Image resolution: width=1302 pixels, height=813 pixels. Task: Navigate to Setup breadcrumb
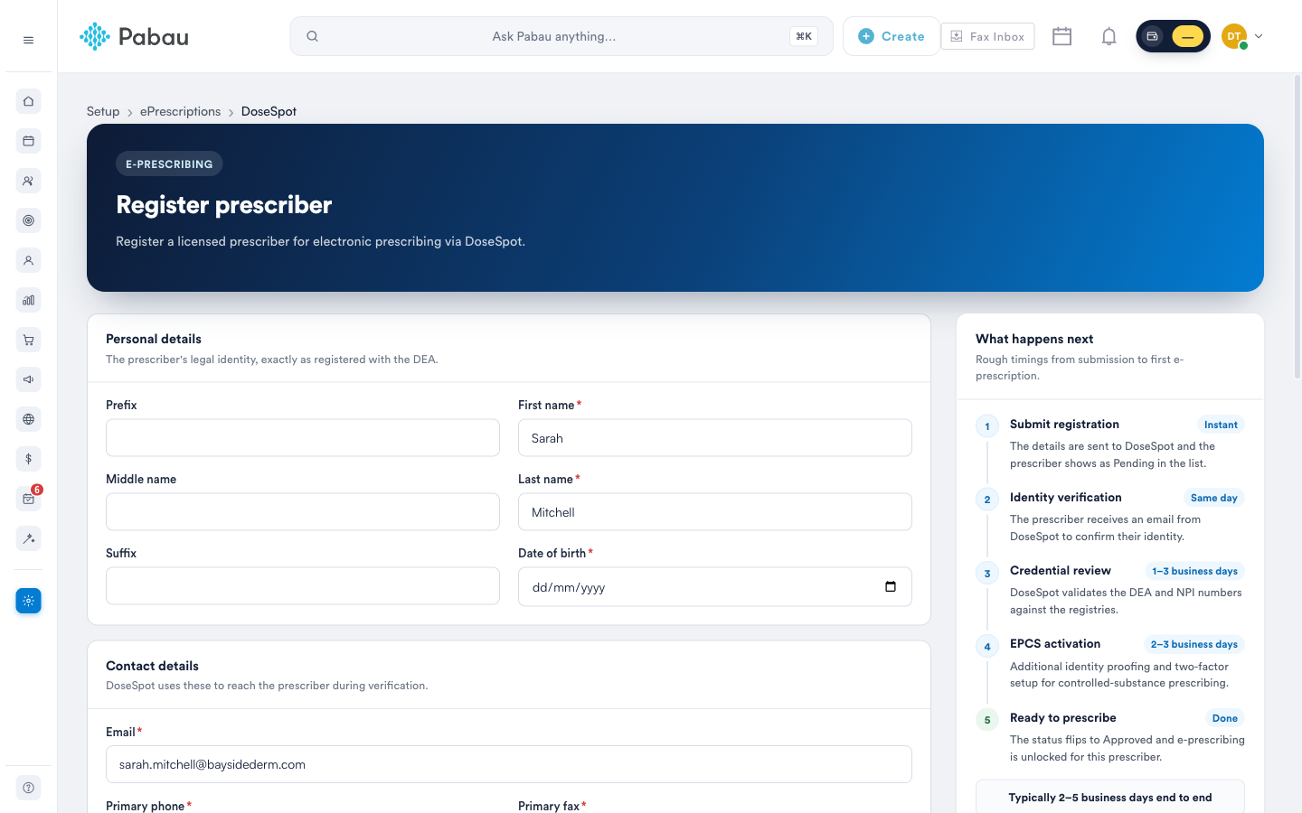(x=103, y=111)
